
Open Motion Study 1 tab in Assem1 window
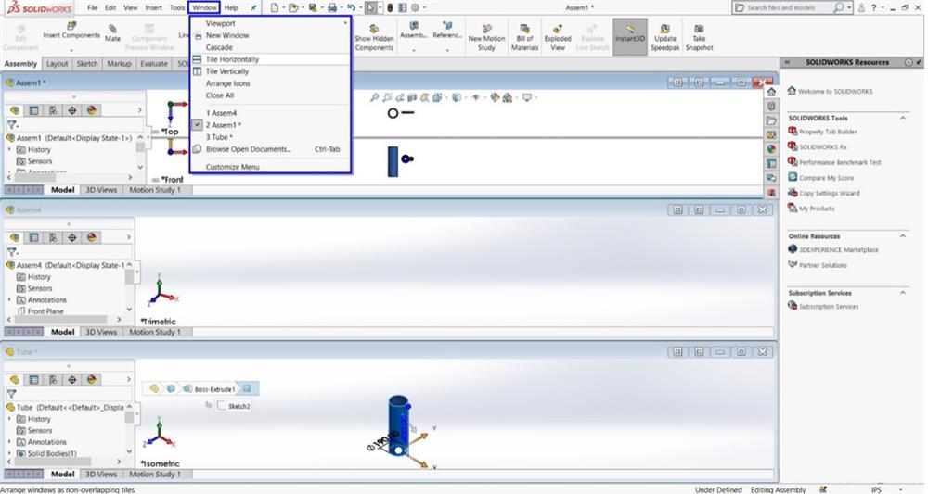[x=155, y=190]
